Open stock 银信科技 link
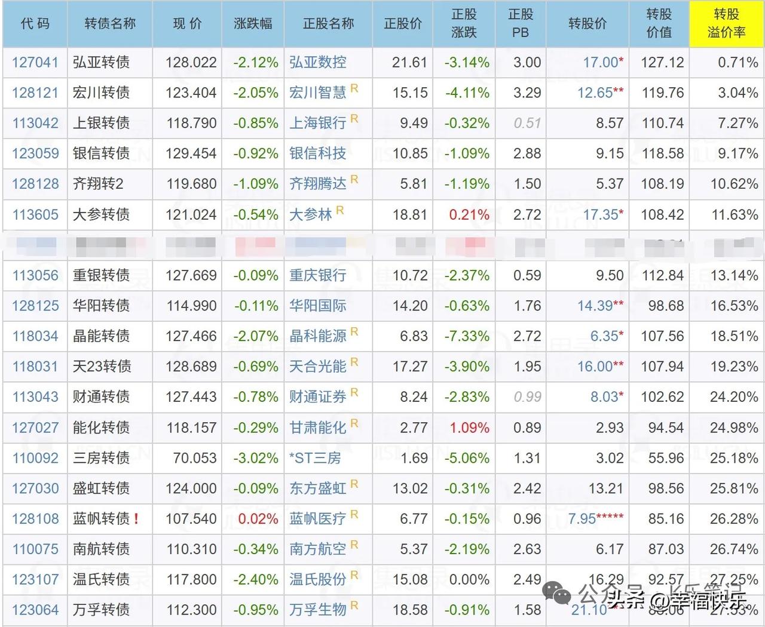The height and width of the screenshot is (627, 765). coord(317,153)
